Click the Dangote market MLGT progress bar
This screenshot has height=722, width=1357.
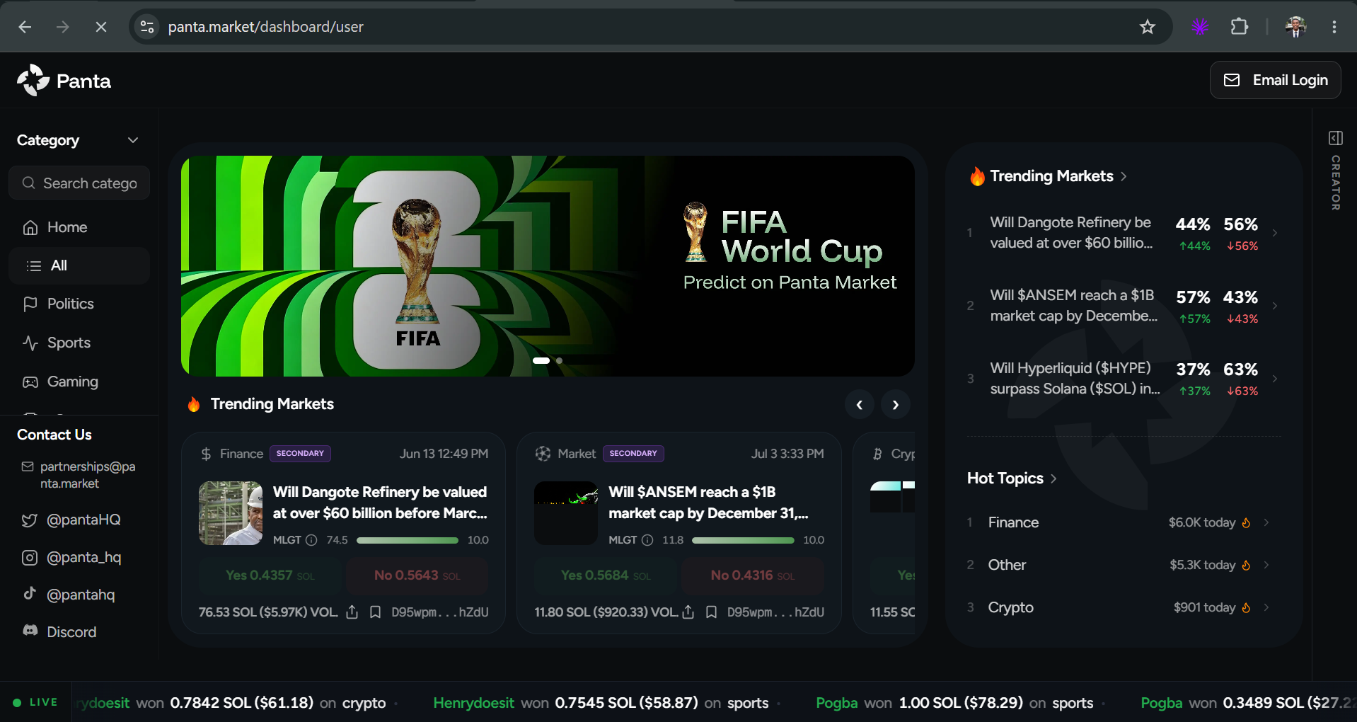(x=408, y=540)
